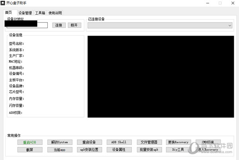Screen dimensions: 239x160
Task: Click the 批量安装apk button
Action: point(149,149)
